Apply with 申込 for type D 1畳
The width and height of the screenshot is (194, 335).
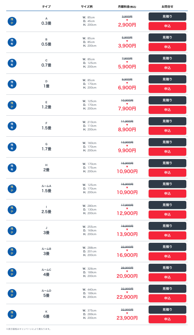coord(167,89)
